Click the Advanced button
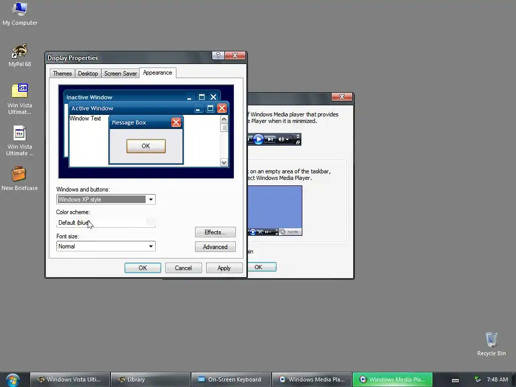This screenshot has width=516, height=387. coord(215,247)
